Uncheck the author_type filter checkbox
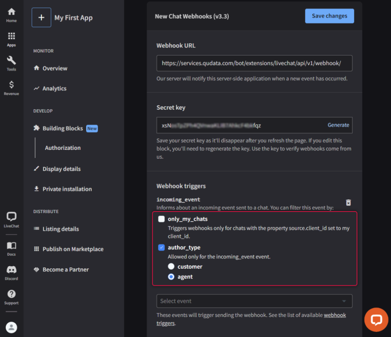 [x=161, y=247]
